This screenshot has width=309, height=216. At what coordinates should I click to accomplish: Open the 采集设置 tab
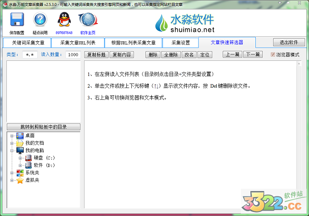[x=180, y=43]
